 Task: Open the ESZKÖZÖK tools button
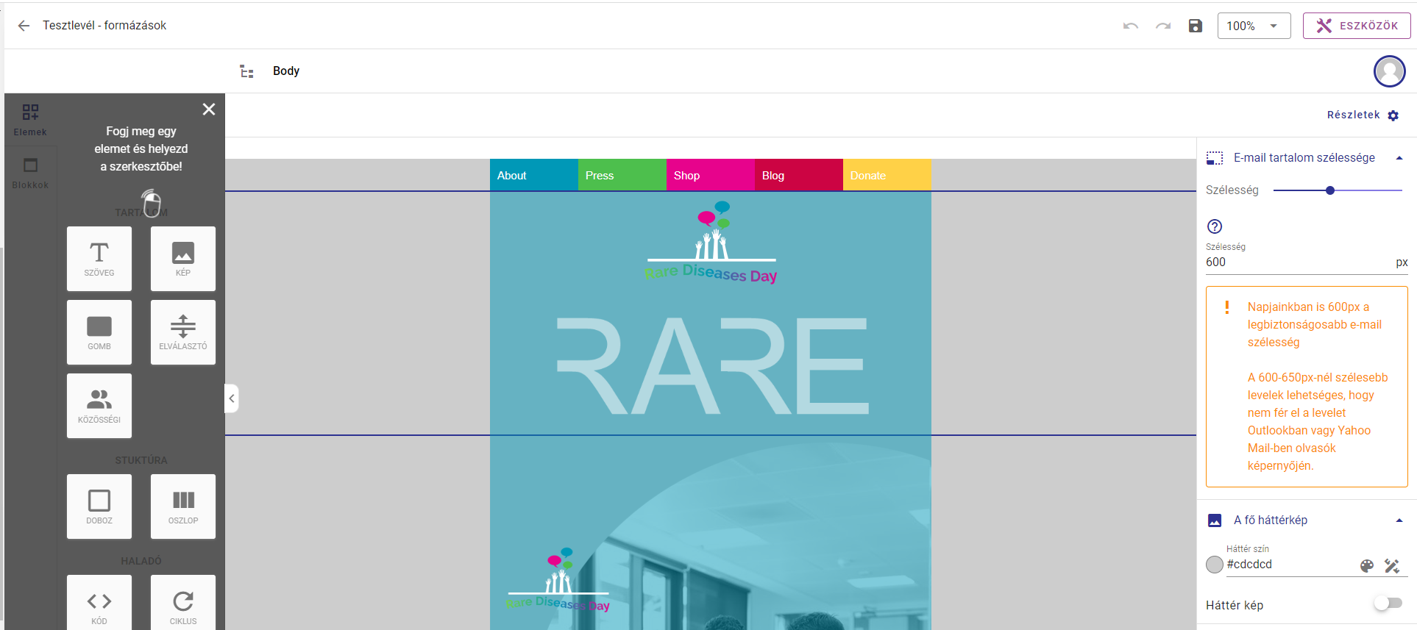point(1357,26)
